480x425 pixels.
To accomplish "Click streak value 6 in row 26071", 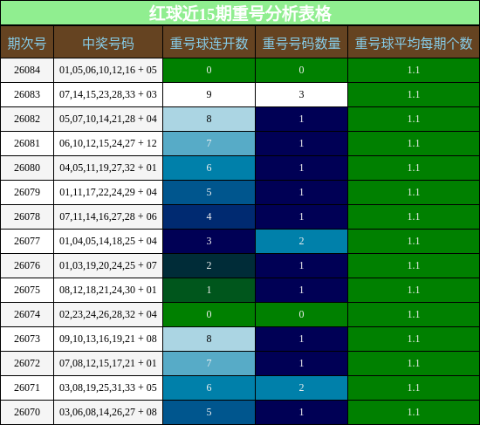I will click(209, 387).
